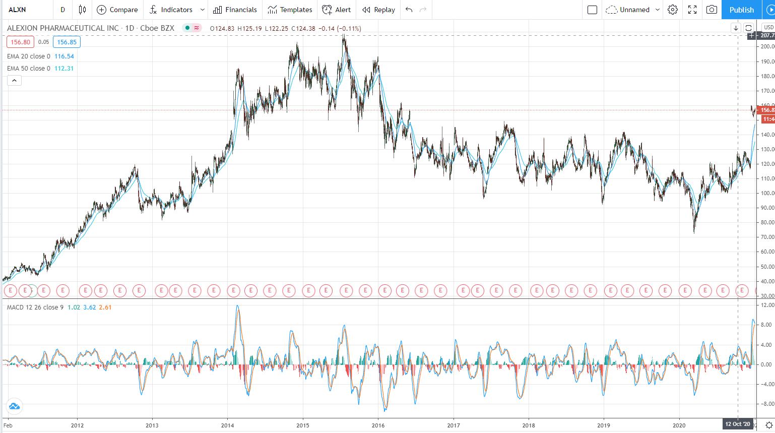Click the red 156.8 current price label
The image size is (775, 433).
pyautogui.click(x=766, y=110)
